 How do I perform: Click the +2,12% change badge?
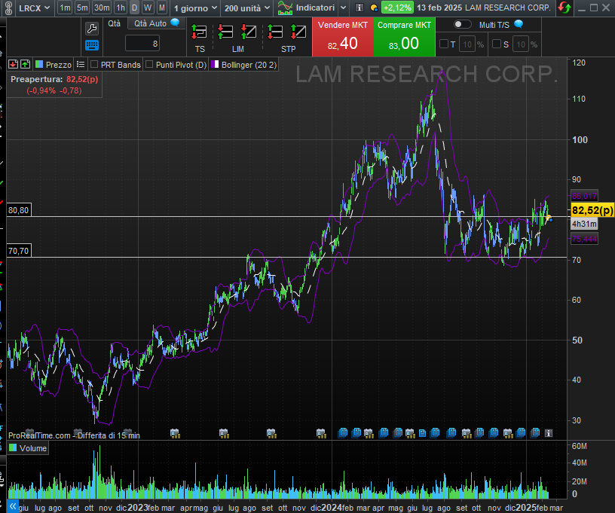click(397, 8)
